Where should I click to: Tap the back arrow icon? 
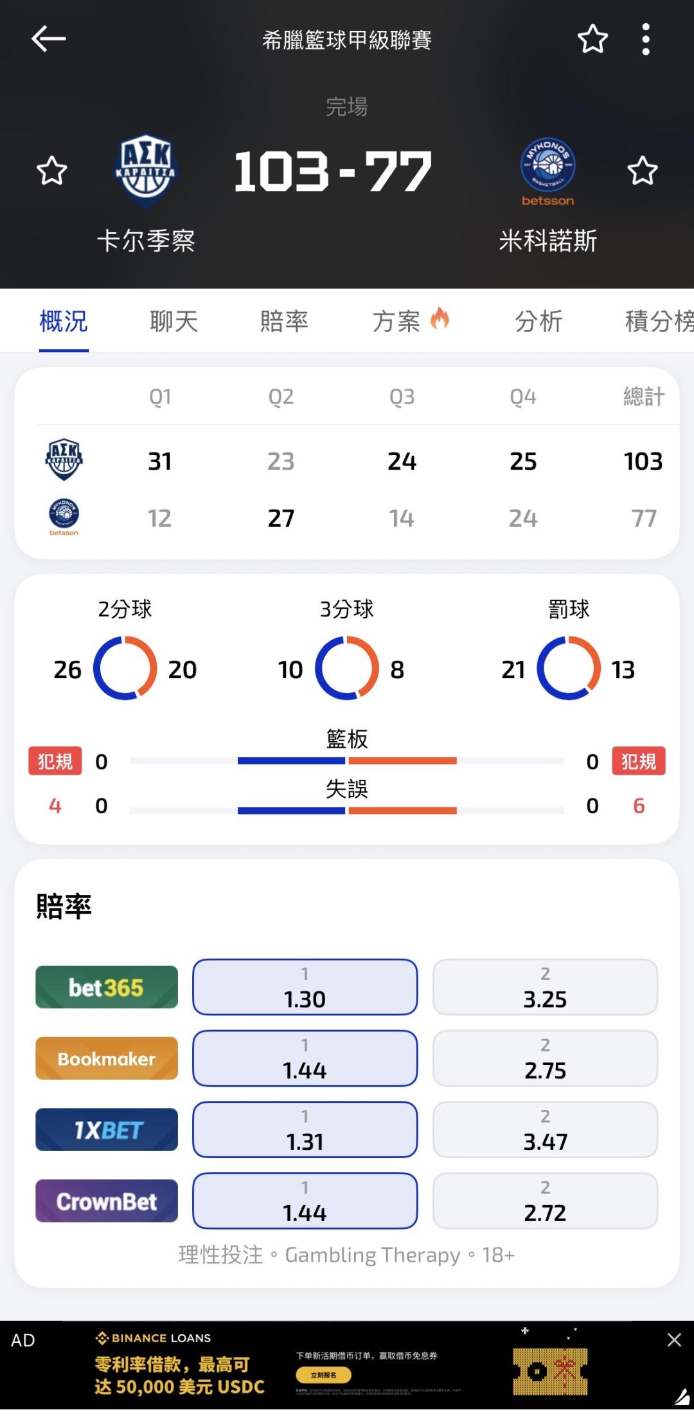[x=49, y=39]
